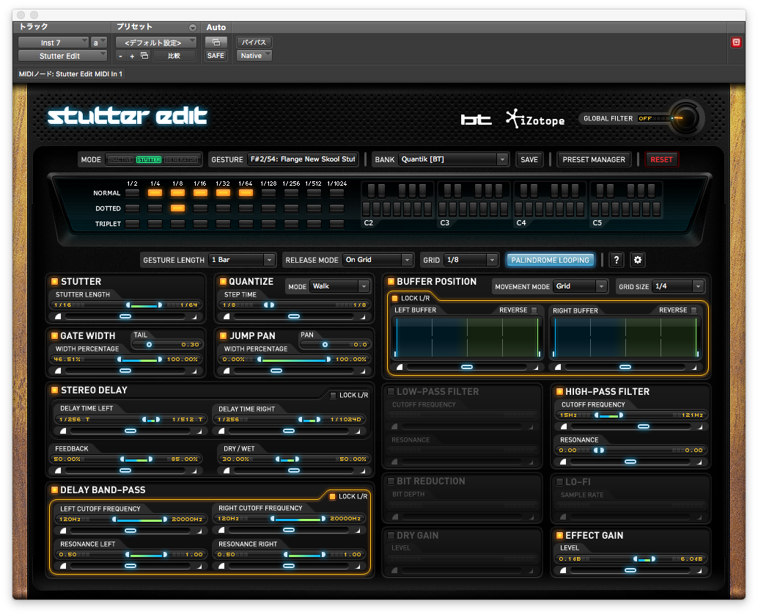This screenshot has width=758, height=615.
Task: Open the Preset Manager
Action: [594, 159]
